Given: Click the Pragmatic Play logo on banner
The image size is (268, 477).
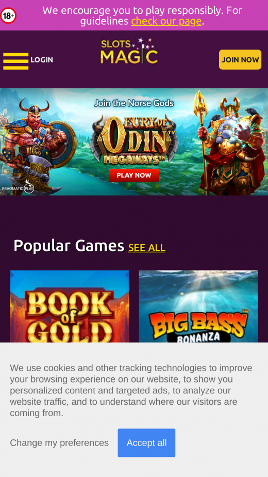Looking at the screenshot, I should tap(18, 186).
